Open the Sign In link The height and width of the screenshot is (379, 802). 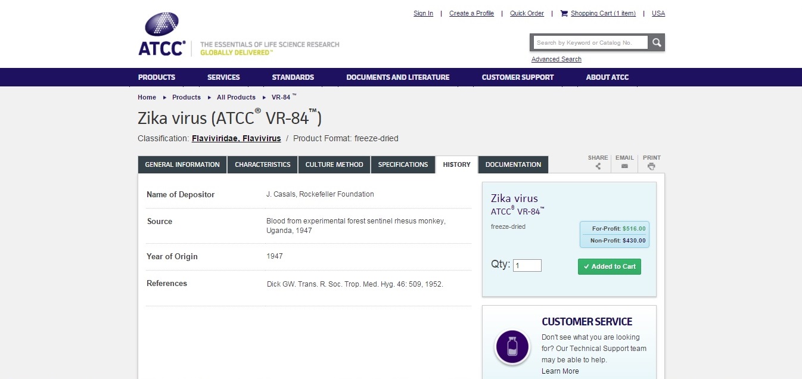423,13
